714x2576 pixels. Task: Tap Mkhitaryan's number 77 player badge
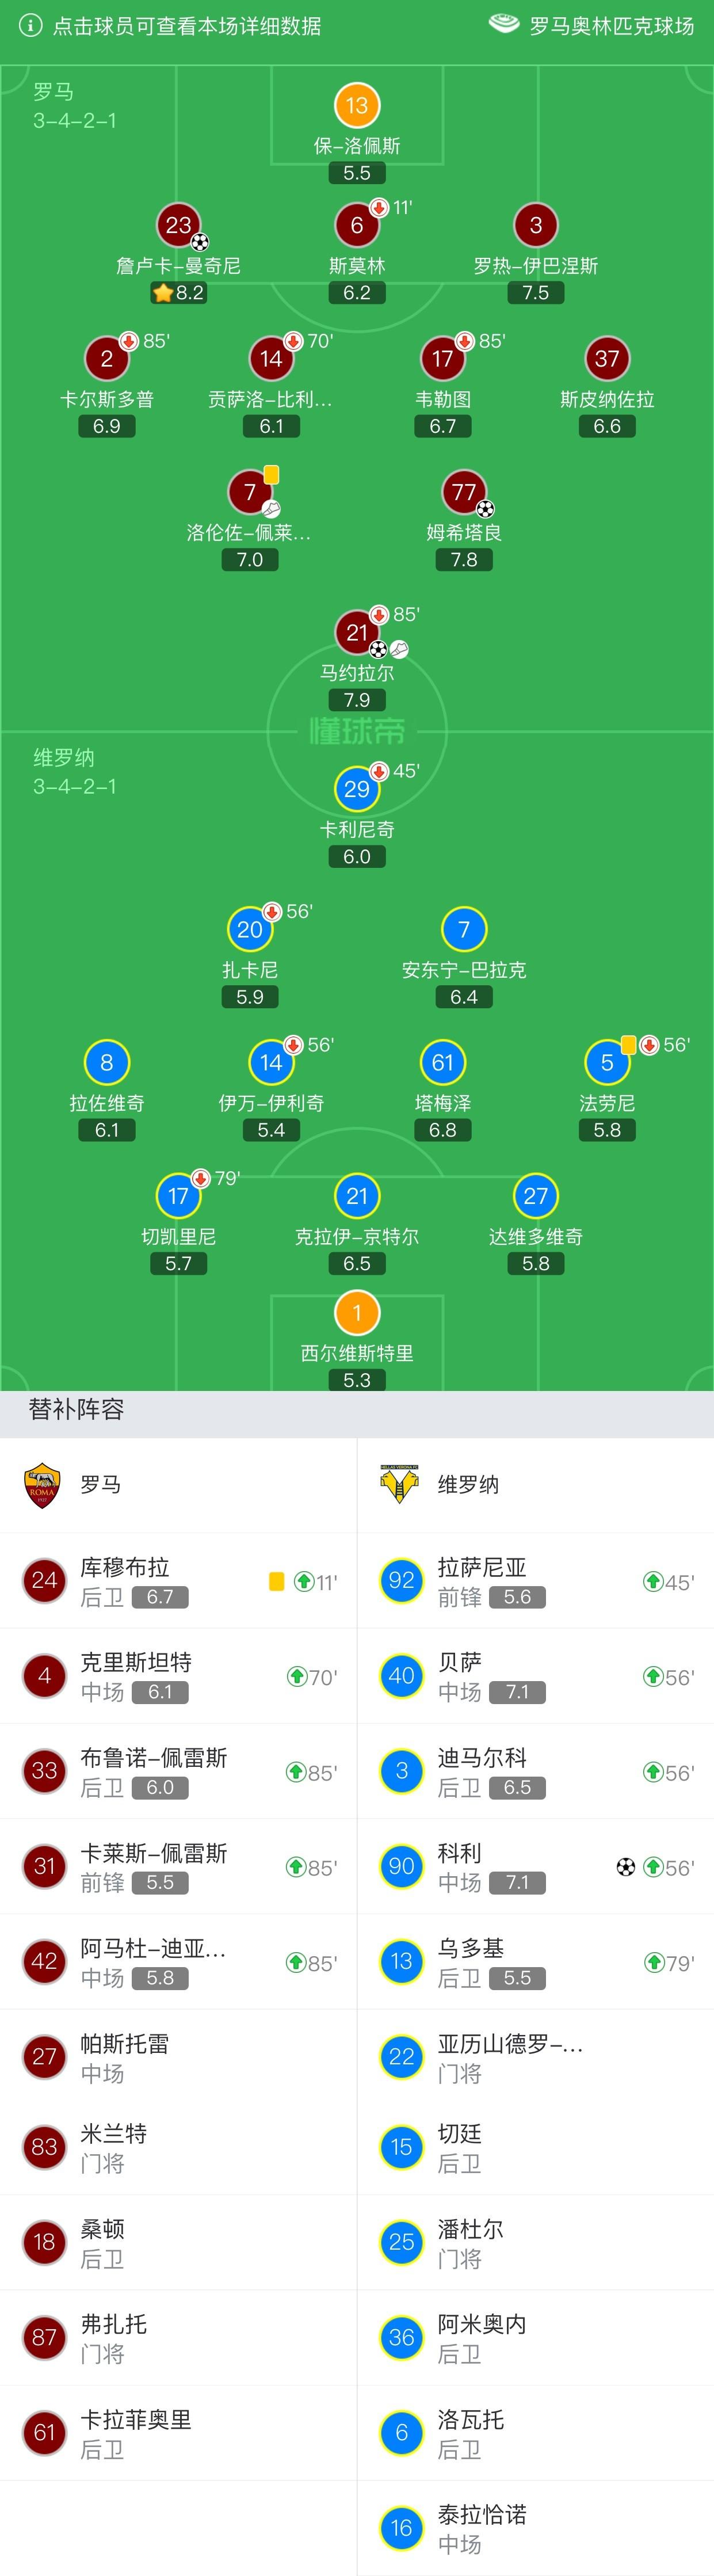[x=464, y=492]
